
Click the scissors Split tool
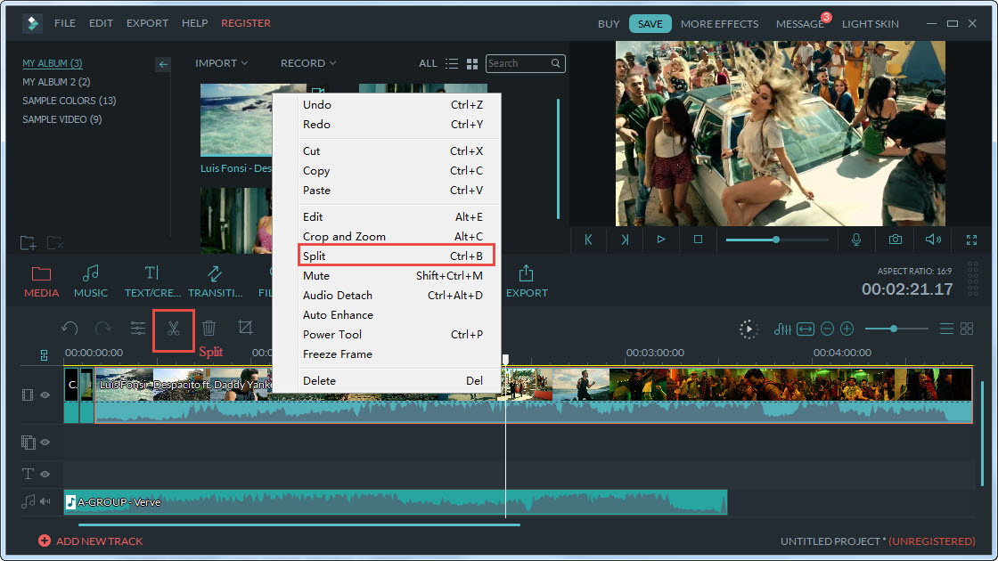[173, 329]
